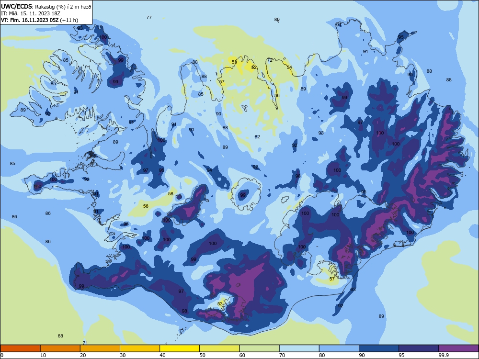Click the '0' legend tick label
The height and width of the screenshot is (359, 479).
[2, 355]
